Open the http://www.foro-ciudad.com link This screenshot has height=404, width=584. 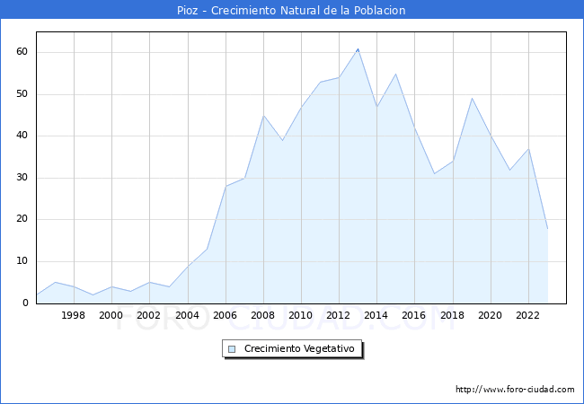[515, 389]
